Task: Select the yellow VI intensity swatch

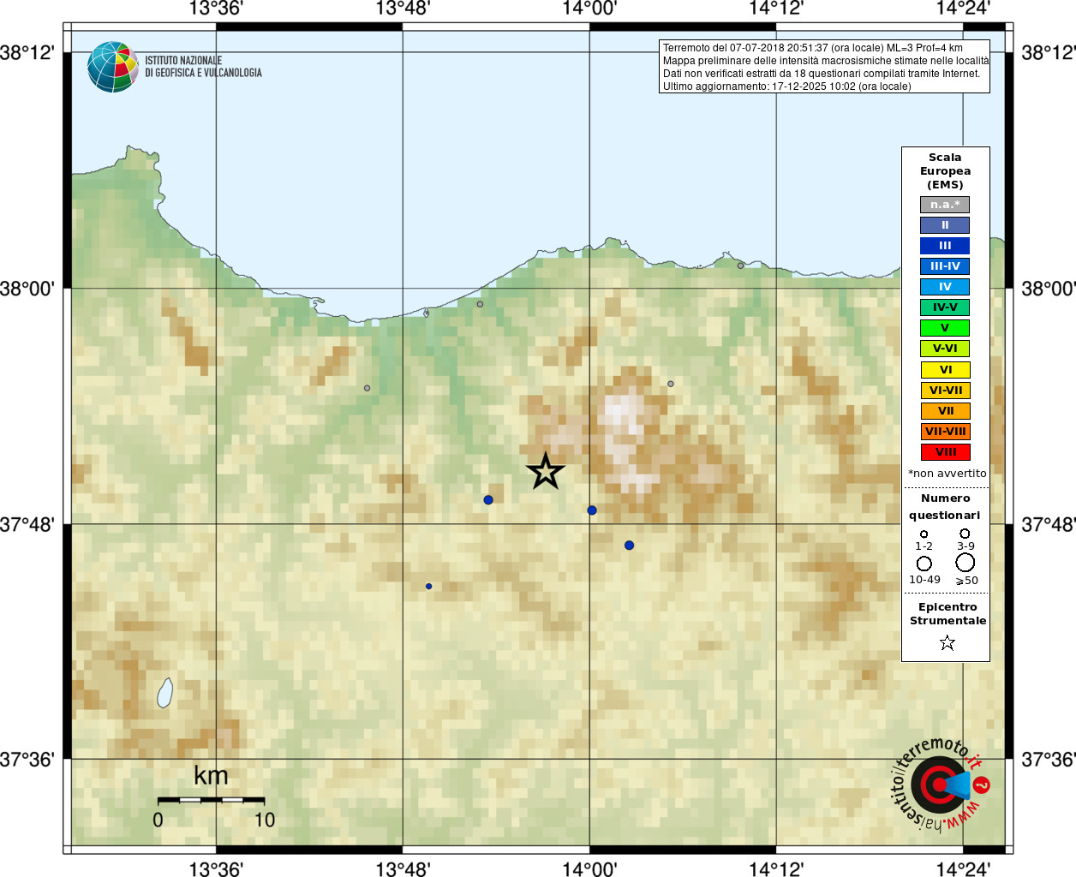Action: [945, 370]
